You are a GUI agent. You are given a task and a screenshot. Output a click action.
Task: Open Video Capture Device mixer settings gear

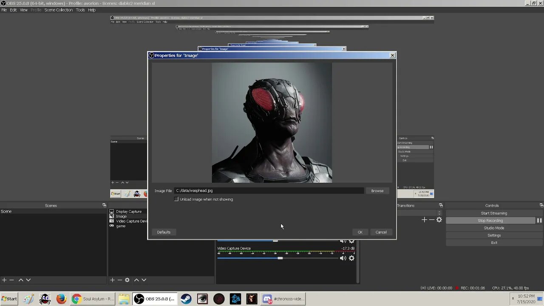tap(351, 258)
